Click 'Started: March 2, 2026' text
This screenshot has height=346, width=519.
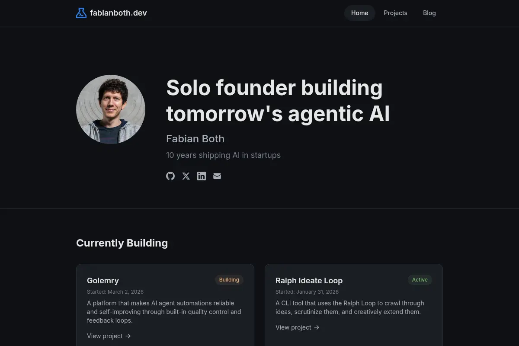click(x=115, y=292)
